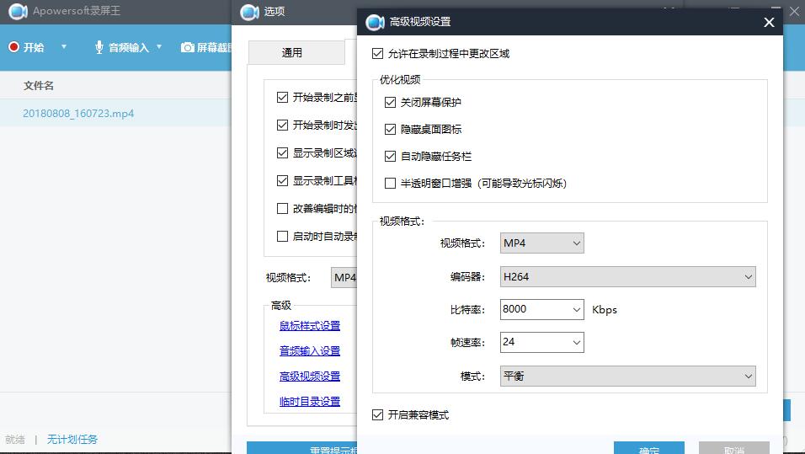Open the 比特率 8000 dropdown

tap(541, 309)
